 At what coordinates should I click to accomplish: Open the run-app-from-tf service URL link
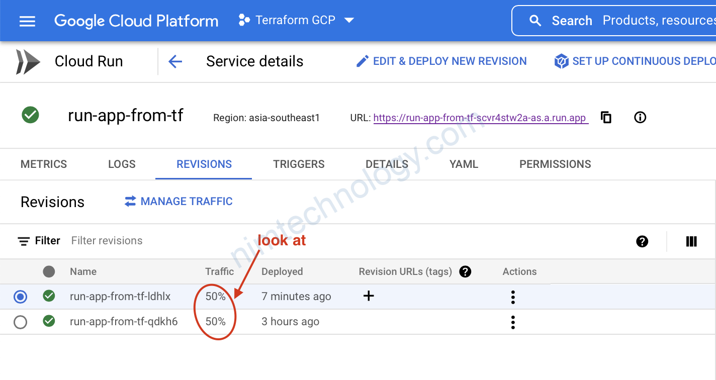[480, 118]
